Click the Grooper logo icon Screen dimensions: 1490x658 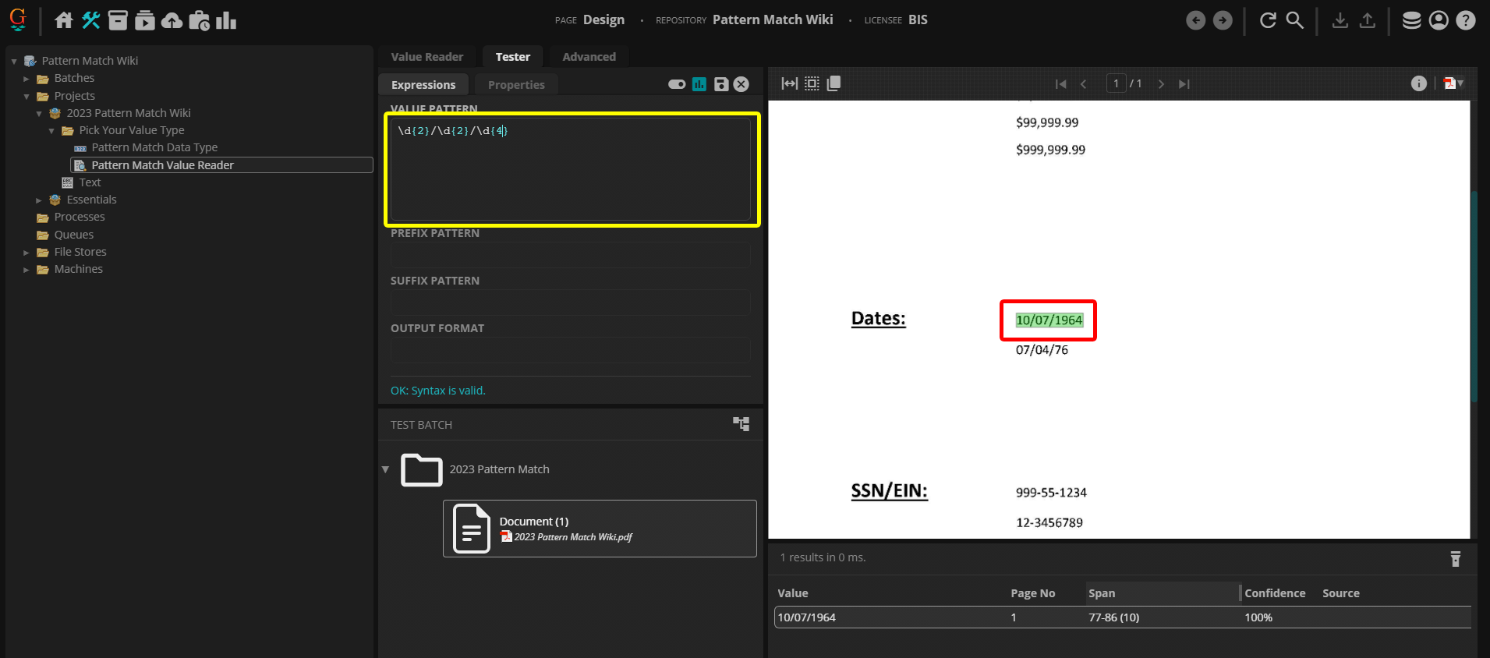pos(18,19)
